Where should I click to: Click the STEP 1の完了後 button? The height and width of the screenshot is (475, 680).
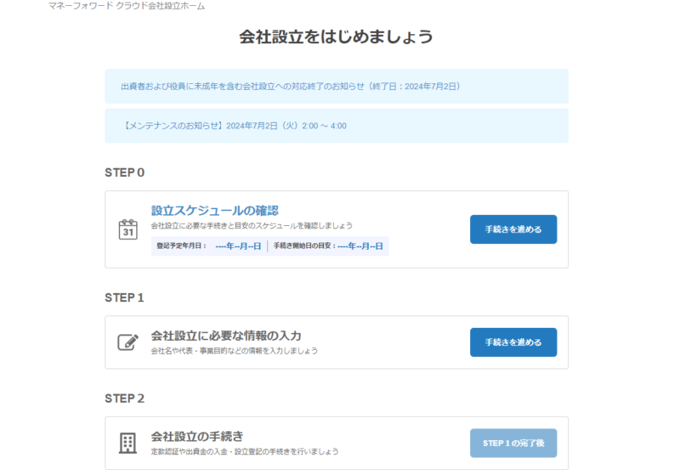coord(513,443)
